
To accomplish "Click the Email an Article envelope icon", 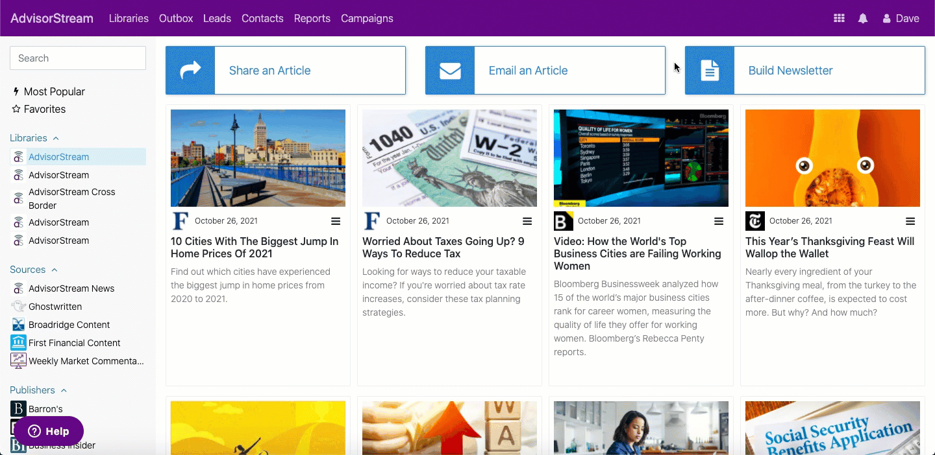I will [450, 70].
